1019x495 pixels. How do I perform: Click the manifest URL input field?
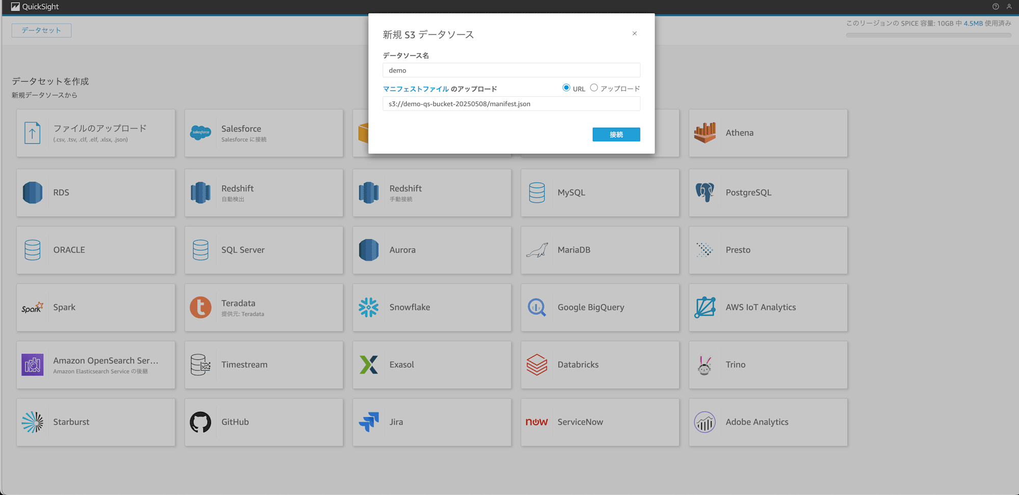(x=511, y=104)
